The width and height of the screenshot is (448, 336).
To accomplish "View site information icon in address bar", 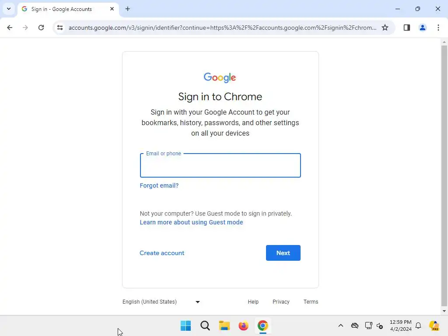I will click(59, 28).
